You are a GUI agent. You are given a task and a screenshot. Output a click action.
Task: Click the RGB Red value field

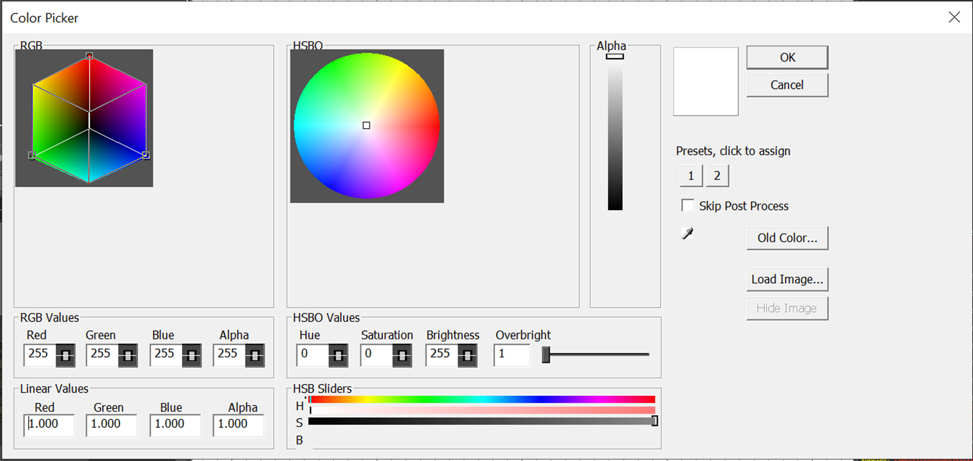coord(40,356)
